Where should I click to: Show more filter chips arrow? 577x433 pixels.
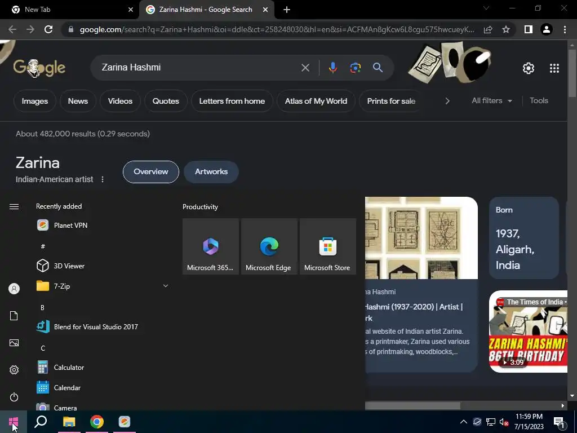[x=447, y=101]
